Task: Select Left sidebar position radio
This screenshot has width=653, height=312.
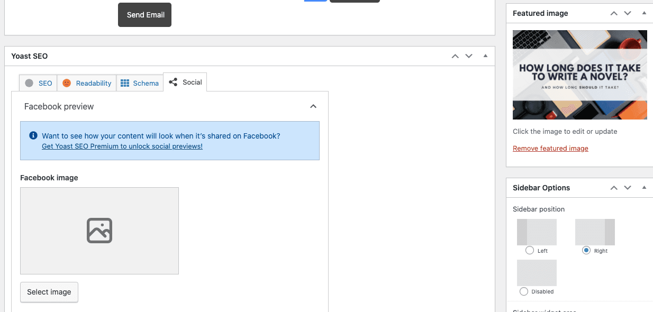Action: (530, 251)
